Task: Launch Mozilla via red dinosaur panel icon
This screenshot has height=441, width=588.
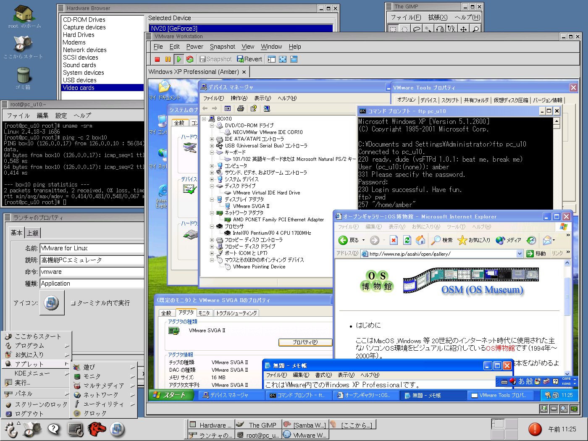Action: pyautogui.click(x=97, y=429)
